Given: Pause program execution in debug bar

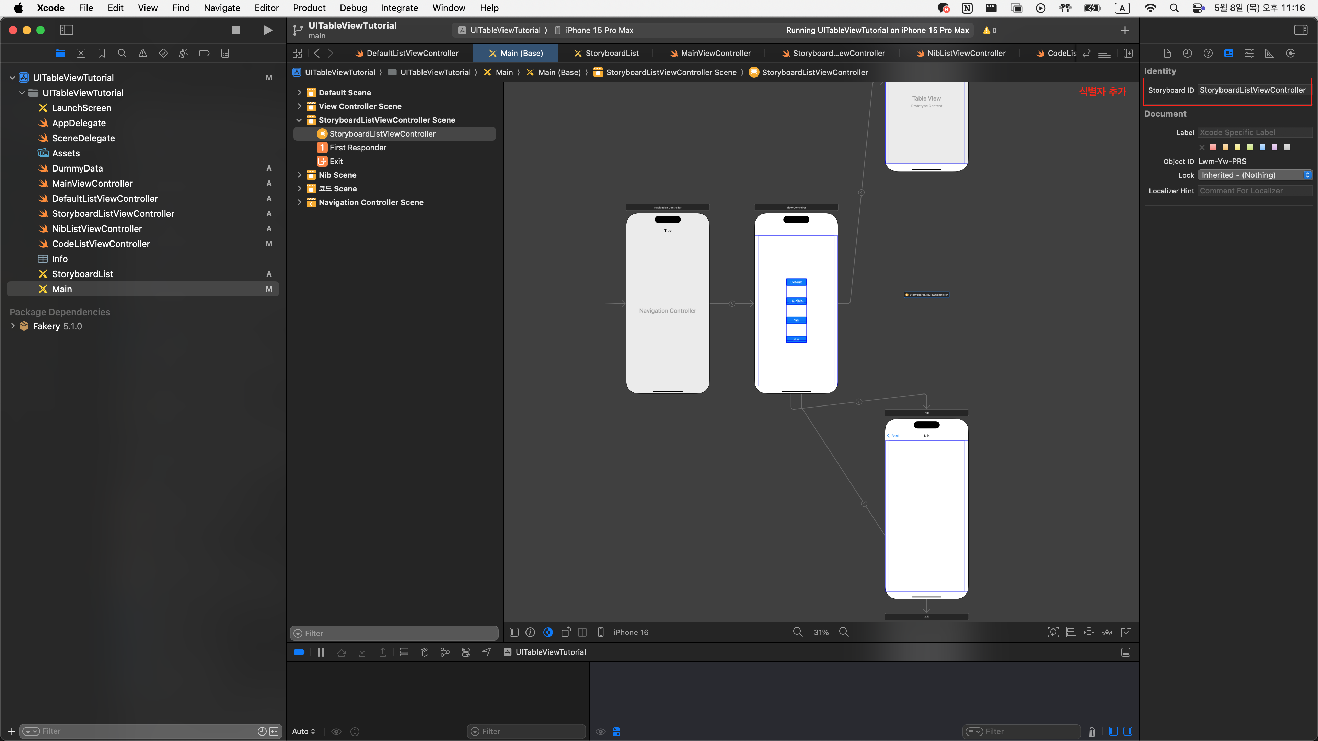Looking at the screenshot, I should tap(321, 652).
